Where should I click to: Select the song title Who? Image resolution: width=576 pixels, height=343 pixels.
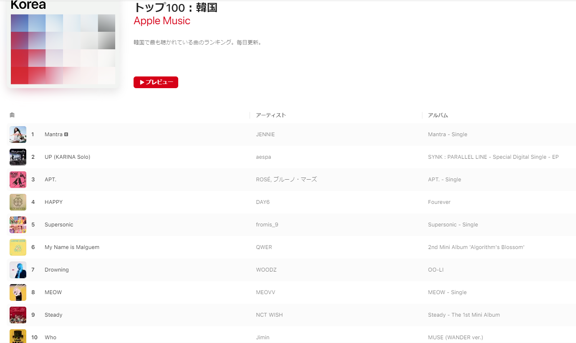tap(51, 338)
